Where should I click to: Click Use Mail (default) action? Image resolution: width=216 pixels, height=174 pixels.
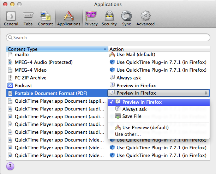(136, 55)
